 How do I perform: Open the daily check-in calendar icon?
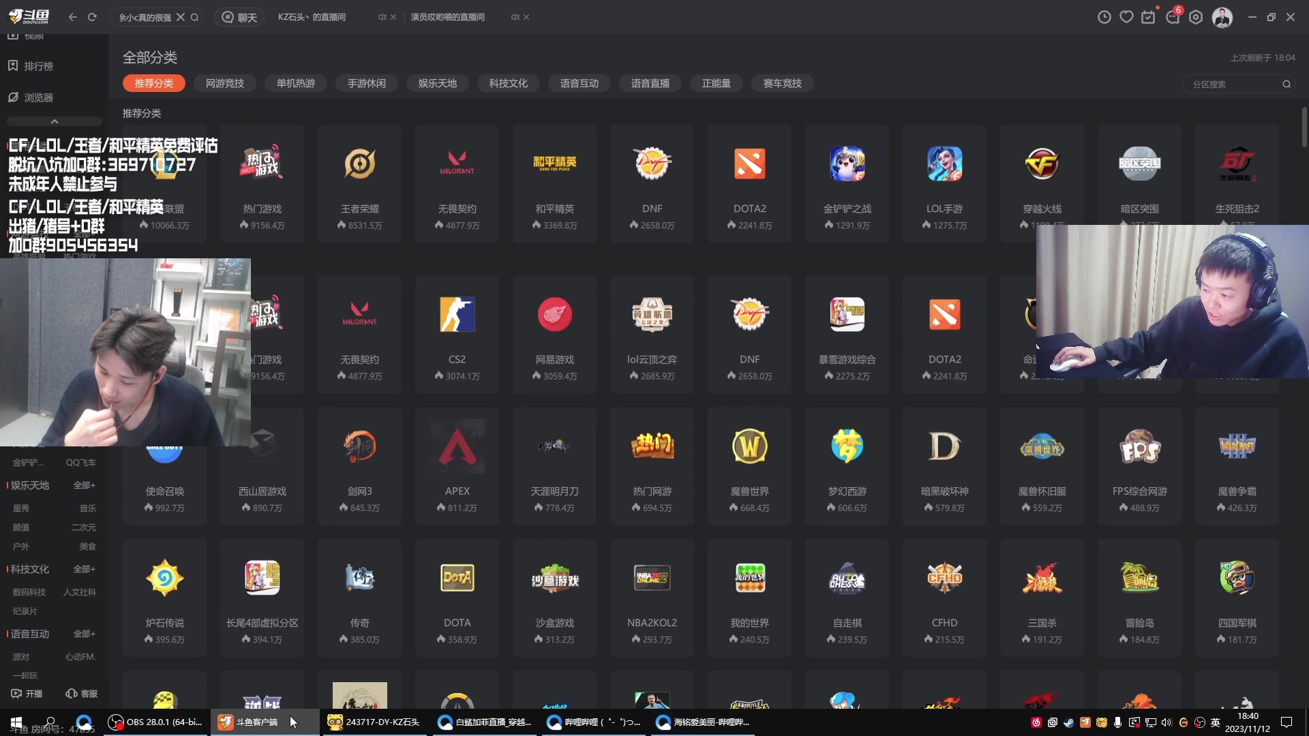(1149, 17)
